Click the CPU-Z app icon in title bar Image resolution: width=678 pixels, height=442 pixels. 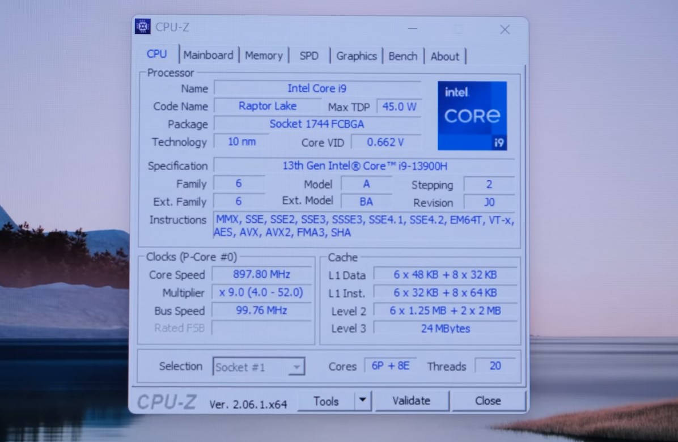click(x=142, y=27)
